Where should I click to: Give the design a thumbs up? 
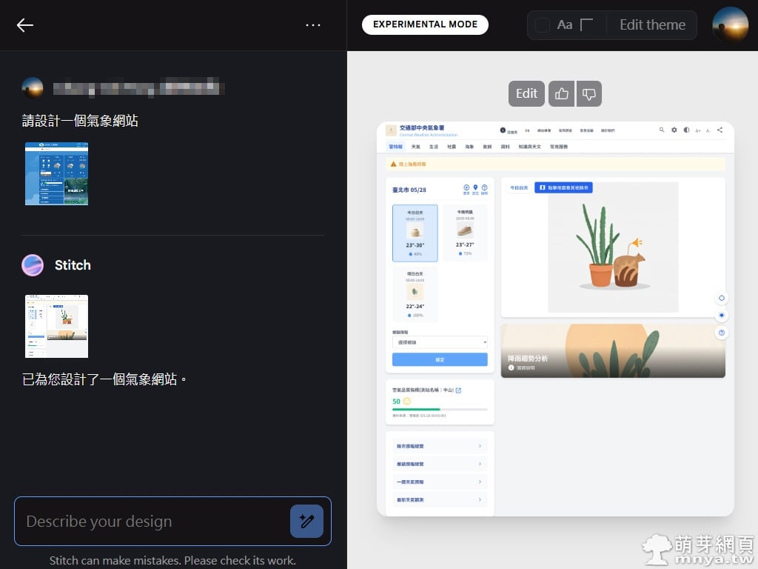point(562,94)
